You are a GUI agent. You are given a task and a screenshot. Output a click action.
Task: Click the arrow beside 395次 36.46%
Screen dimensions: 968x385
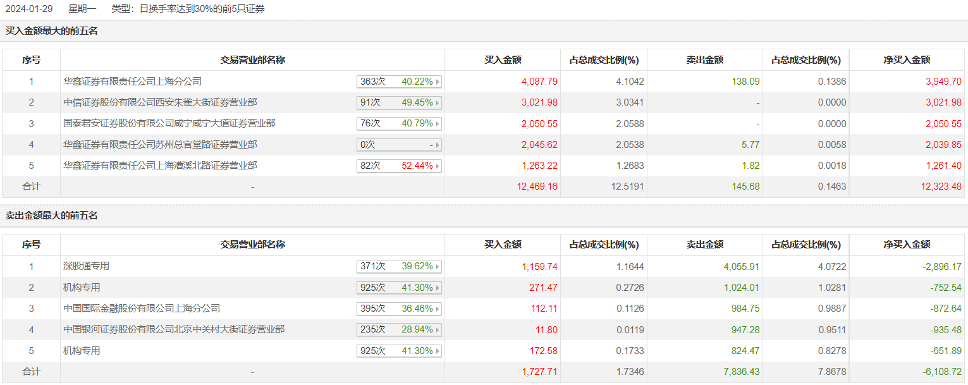pyautogui.click(x=438, y=309)
